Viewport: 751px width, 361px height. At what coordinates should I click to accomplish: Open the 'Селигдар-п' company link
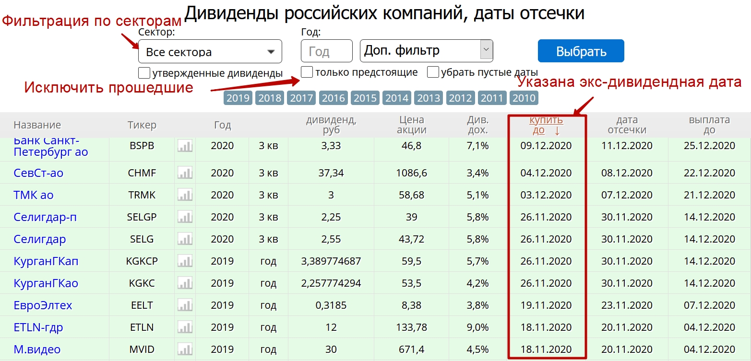(45, 217)
